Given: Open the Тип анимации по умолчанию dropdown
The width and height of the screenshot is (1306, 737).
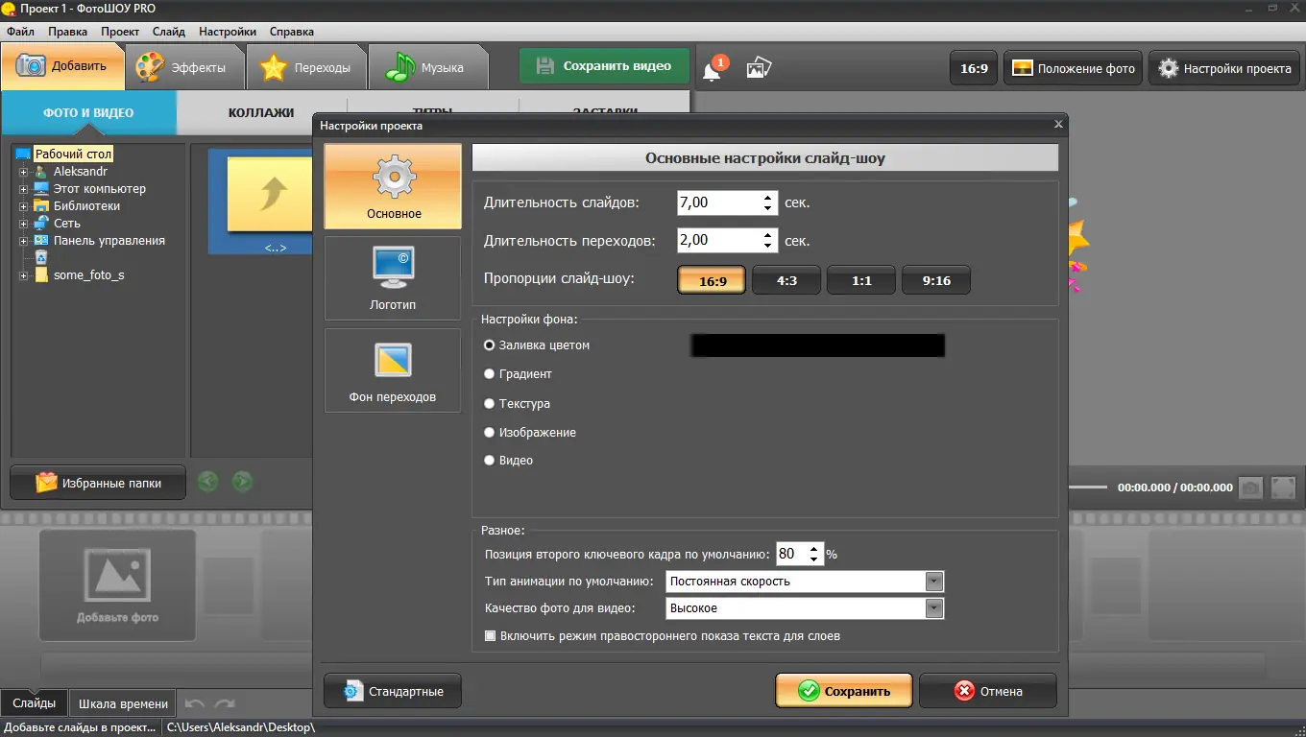Looking at the screenshot, I should pyautogui.click(x=805, y=582).
